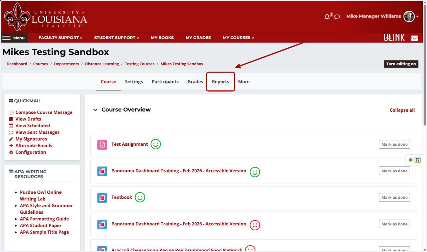The image size is (427, 252).
Task: Click red frown beside second Panorama Dashboard Training
Action: coord(255,225)
